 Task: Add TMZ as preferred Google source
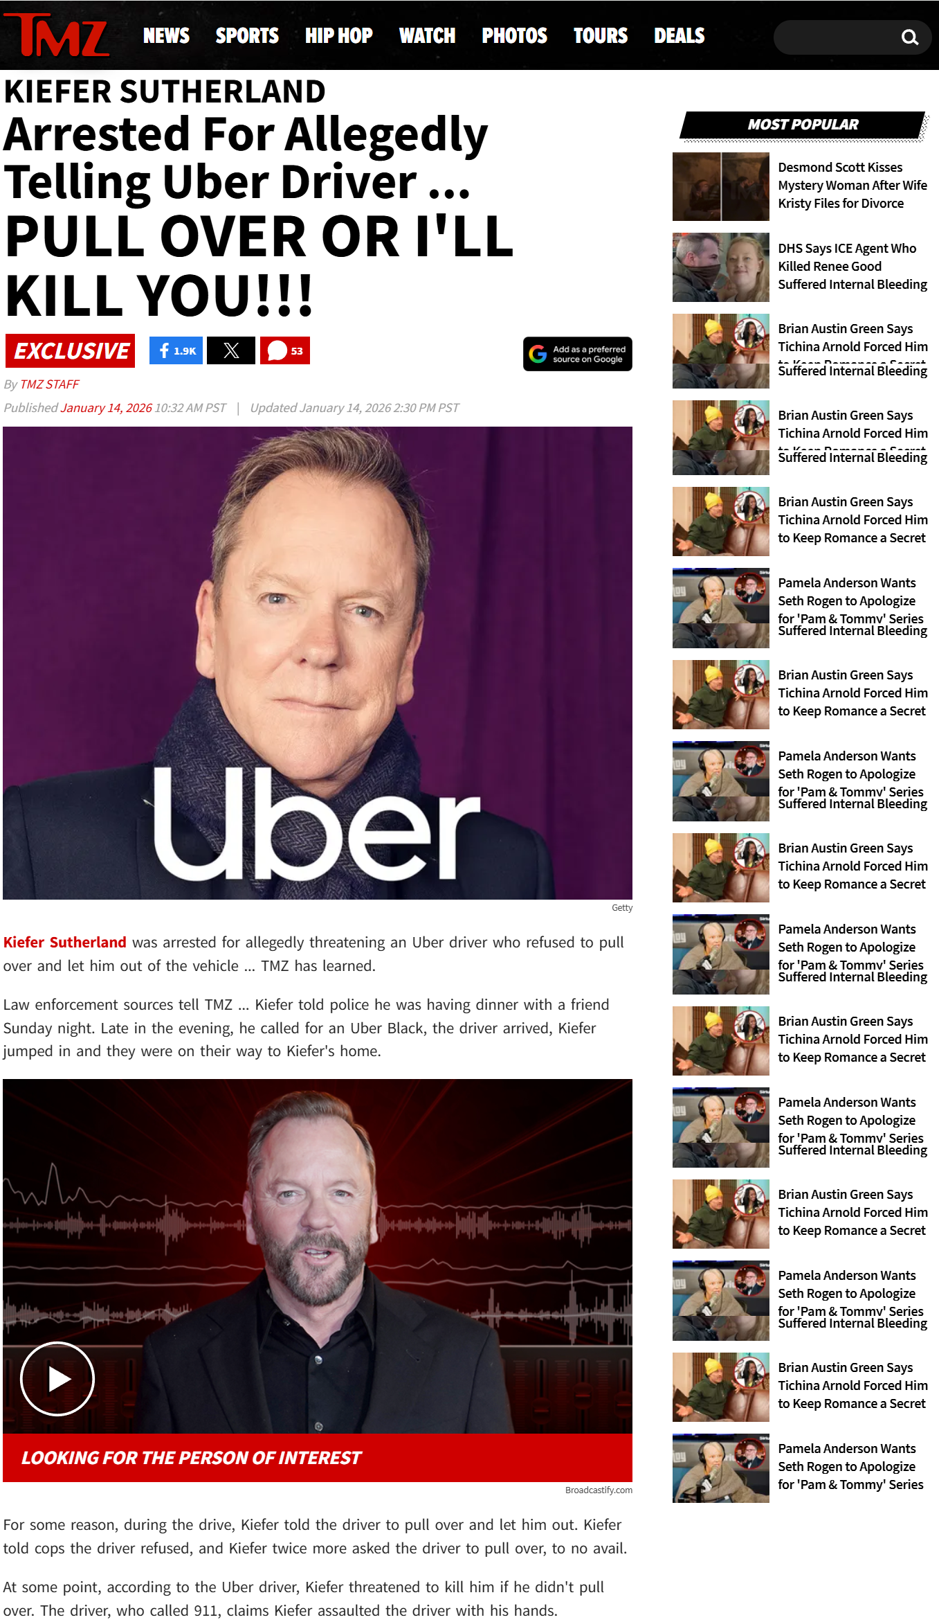click(x=578, y=354)
